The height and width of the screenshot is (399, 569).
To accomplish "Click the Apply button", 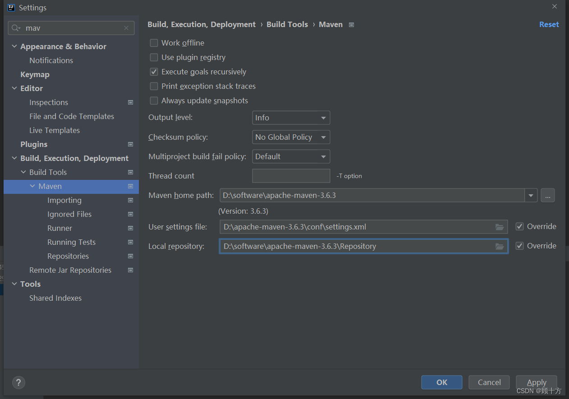I will [x=537, y=382].
